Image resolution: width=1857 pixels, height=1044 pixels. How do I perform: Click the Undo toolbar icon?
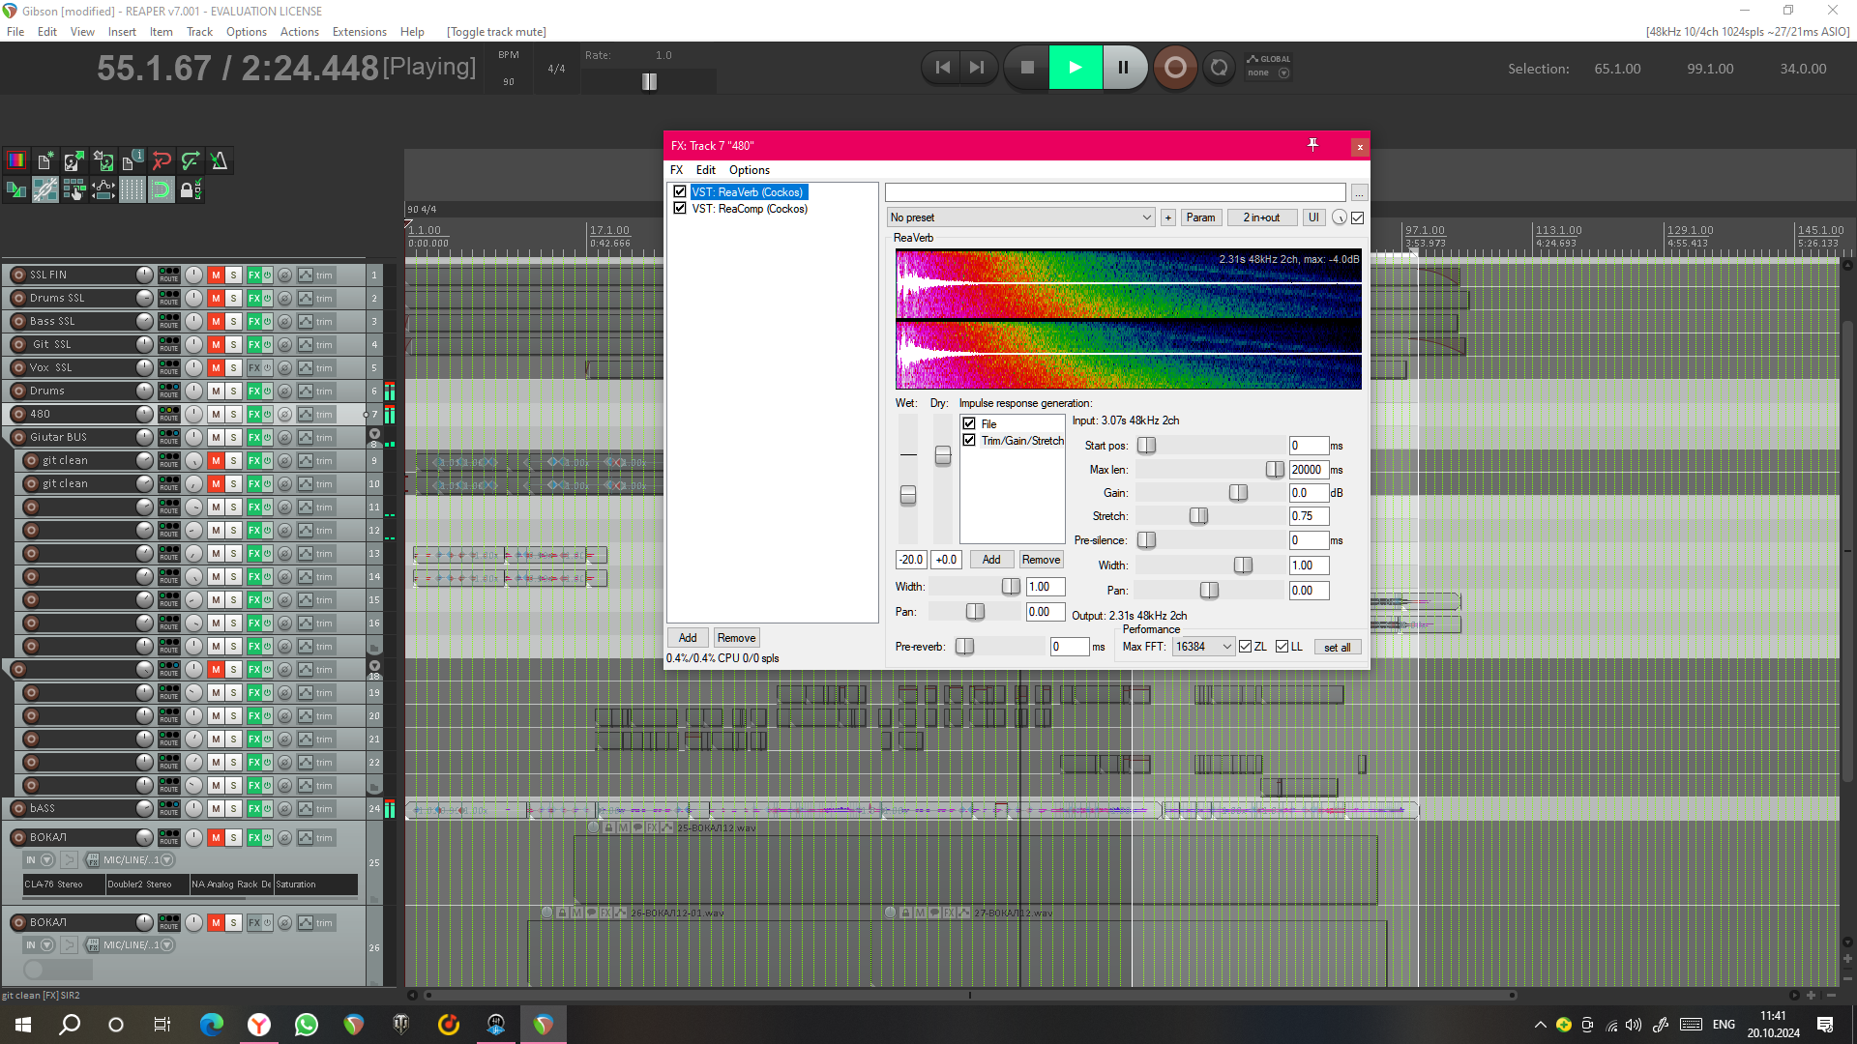(162, 161)
